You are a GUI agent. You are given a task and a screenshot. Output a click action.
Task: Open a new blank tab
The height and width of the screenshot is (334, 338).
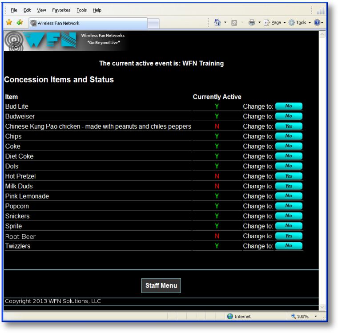pos(153,24)
